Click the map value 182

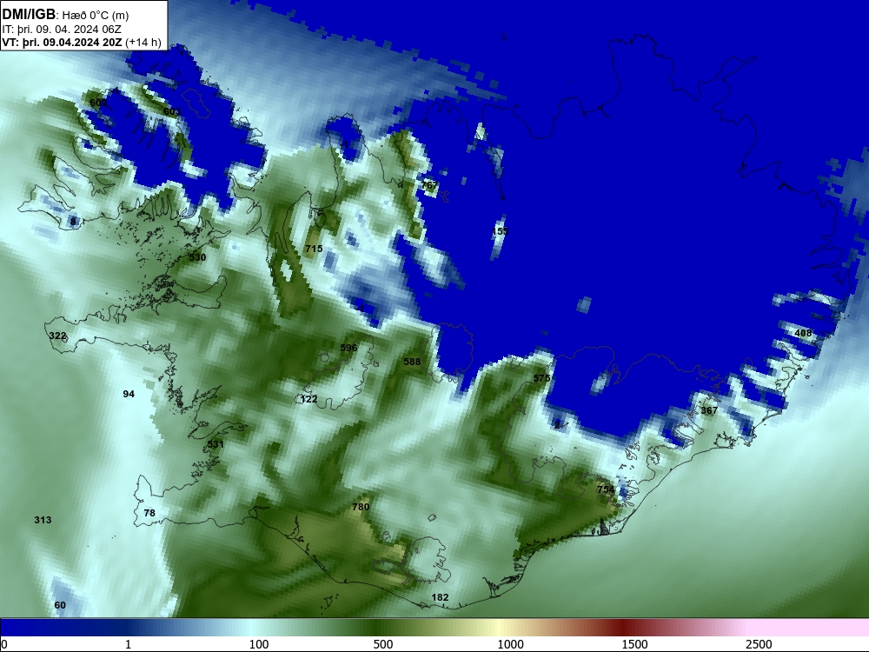[x=440, y=598]
